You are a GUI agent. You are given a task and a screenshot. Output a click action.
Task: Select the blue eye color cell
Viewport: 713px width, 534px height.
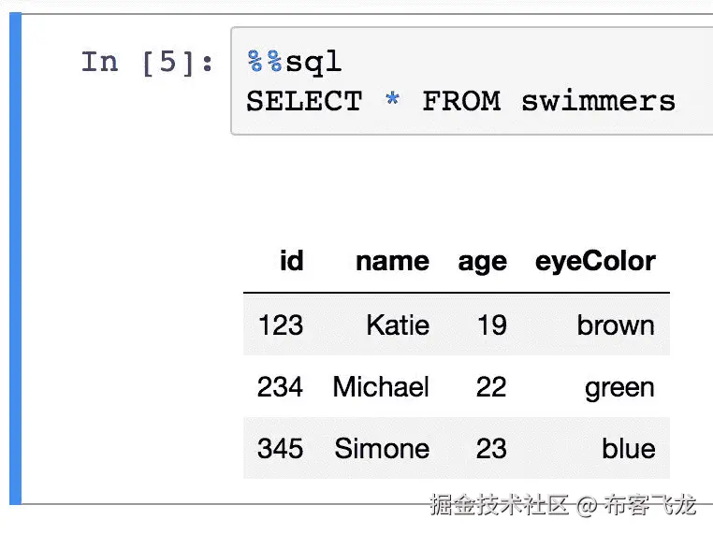[629, 448]
